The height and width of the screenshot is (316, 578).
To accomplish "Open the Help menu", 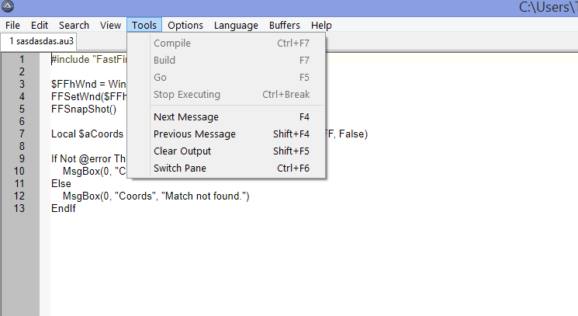I will pos(321,26).
